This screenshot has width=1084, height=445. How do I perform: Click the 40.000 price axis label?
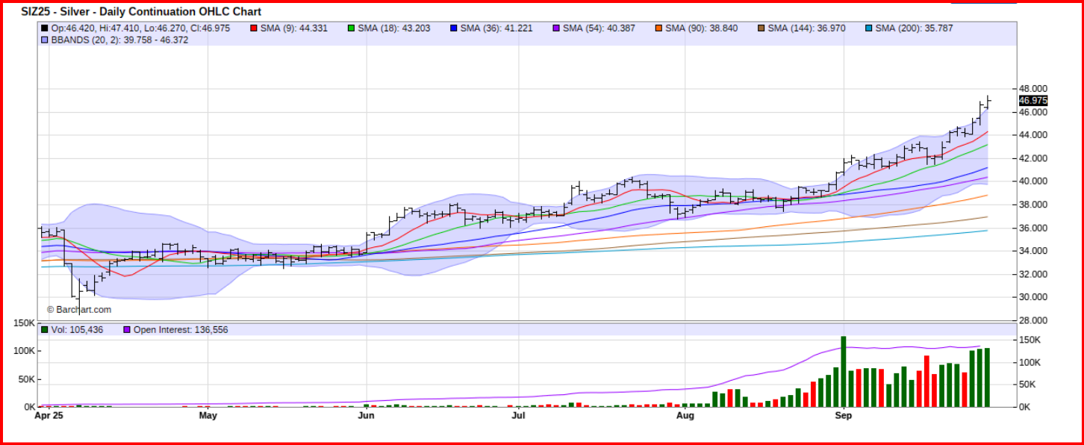(x=1032, y=181)
